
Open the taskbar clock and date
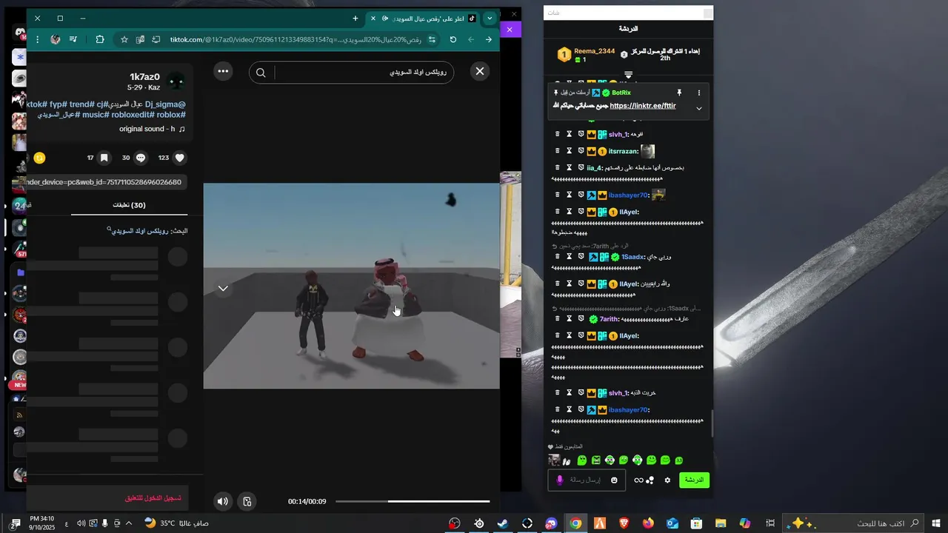41,523
